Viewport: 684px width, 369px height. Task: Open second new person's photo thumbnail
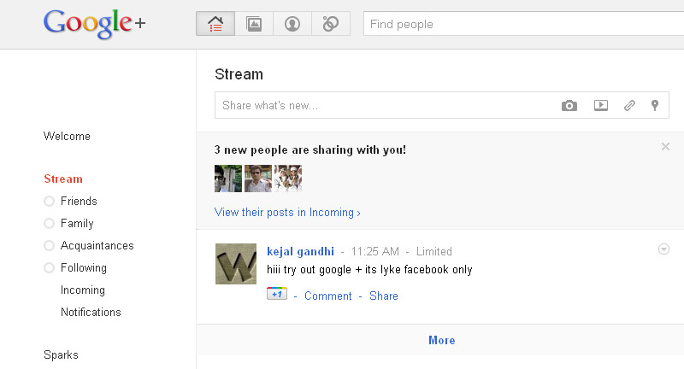258,179
